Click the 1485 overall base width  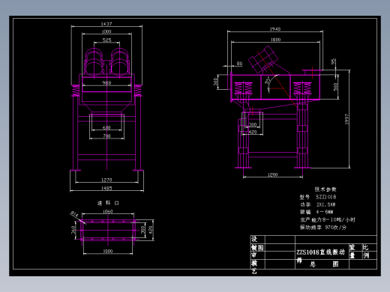[x=106, y=188]
